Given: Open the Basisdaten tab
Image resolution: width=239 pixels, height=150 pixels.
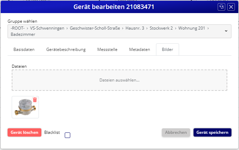Looking at the screenshot, I should point(24,50).
